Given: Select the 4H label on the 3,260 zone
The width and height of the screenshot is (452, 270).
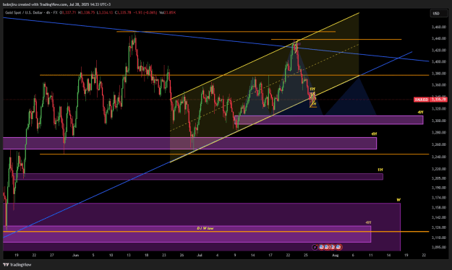Looking at the screenshot, I should [374, 134].
